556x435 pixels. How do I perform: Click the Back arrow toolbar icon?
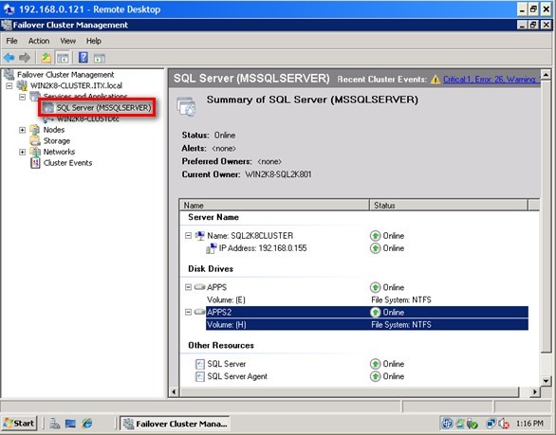(9, 58)
